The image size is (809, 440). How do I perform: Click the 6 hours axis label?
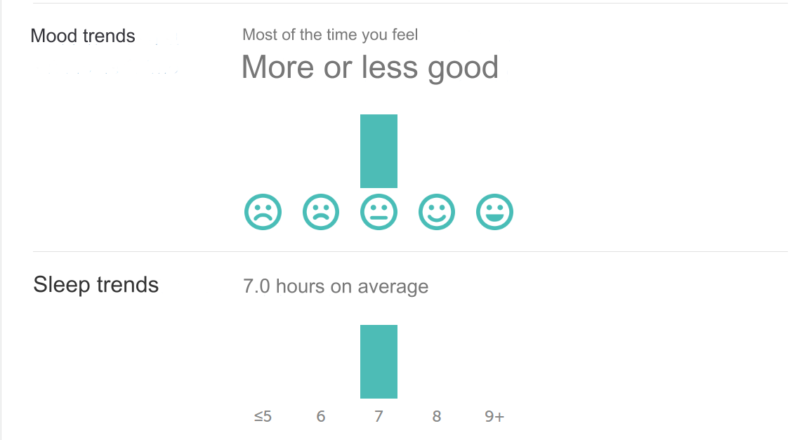321,417
